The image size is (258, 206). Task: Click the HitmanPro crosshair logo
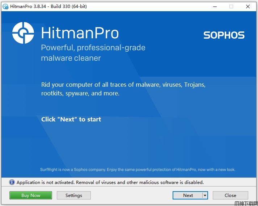[x=23, y=33]
